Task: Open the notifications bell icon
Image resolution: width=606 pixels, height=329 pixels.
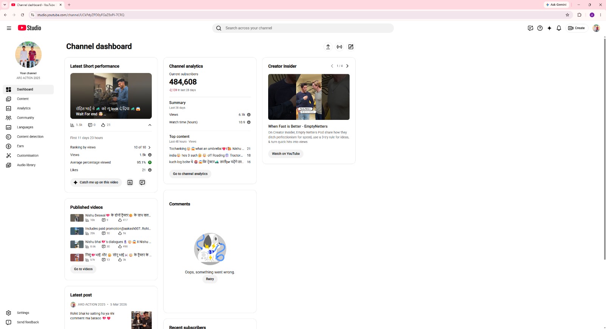Action: tap(559, 28)
